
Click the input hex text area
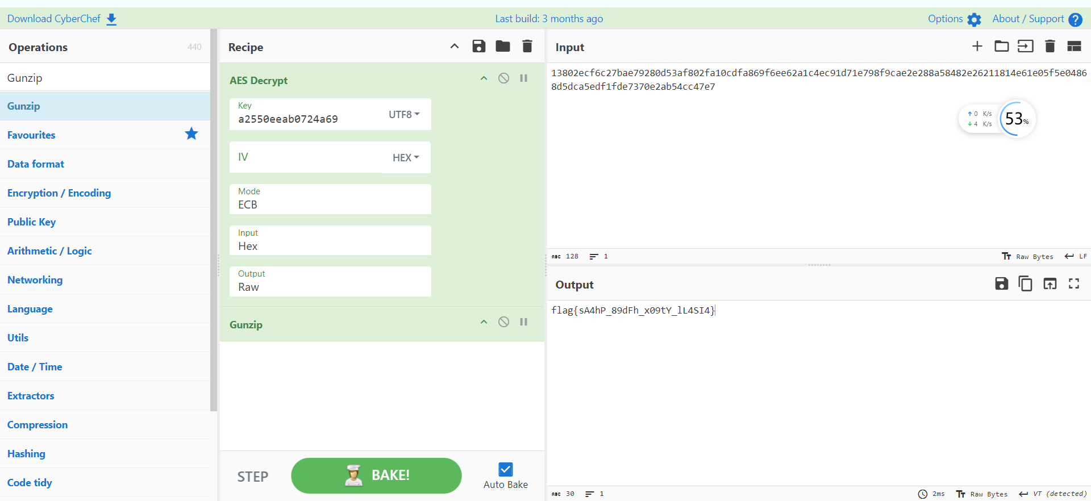[x=818, y=155]
